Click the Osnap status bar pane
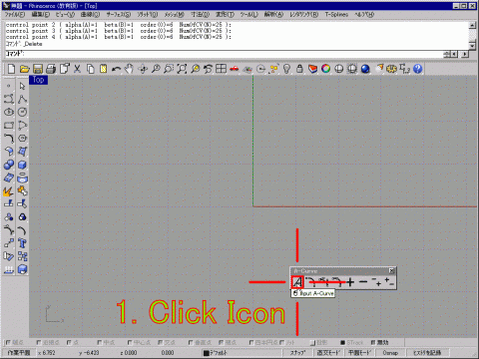This screenshot has width=479, height=359. (390, 353)
